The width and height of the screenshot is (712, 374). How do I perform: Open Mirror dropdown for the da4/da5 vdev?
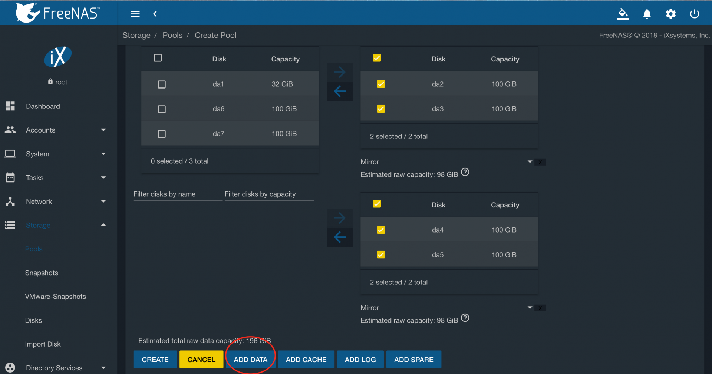[446, 308]
